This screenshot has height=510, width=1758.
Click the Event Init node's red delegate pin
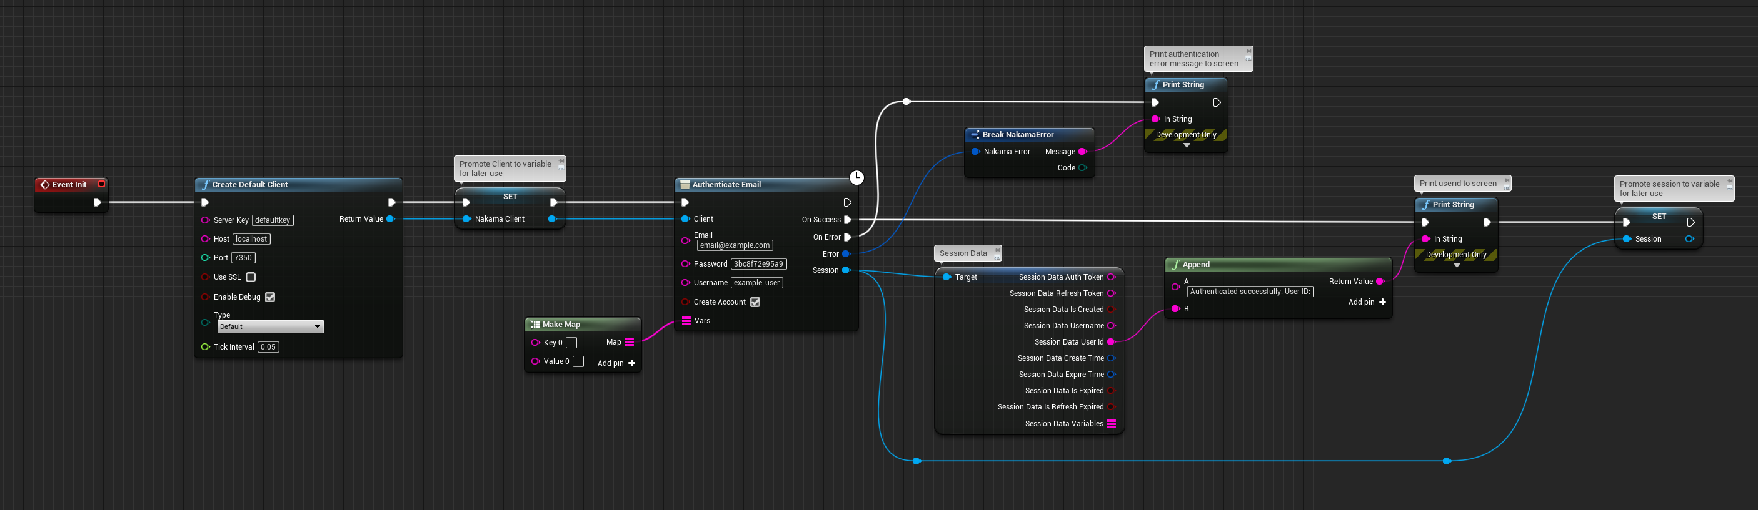click(102, 184)
